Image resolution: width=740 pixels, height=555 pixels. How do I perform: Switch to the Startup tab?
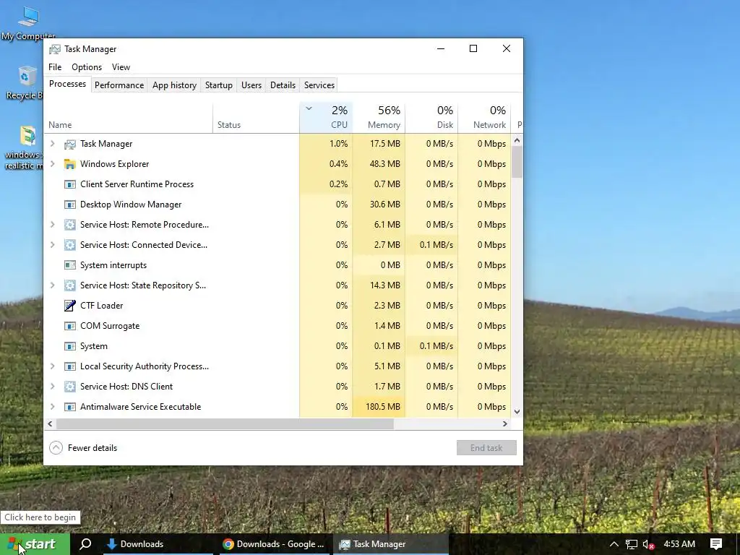click(x=218, y=85)
